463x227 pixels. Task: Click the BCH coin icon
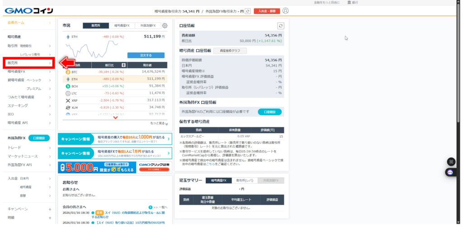tap(68, 86)
